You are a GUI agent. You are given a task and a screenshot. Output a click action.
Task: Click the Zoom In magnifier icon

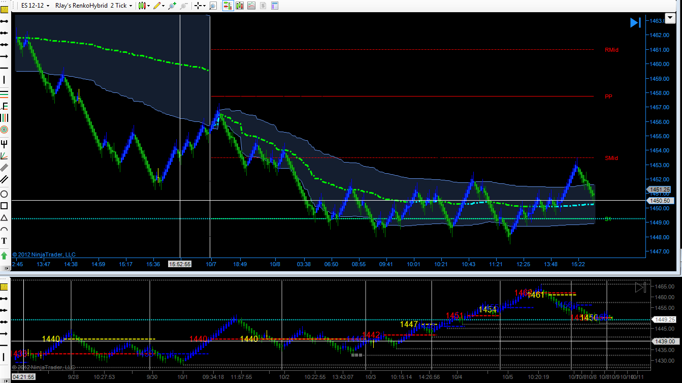(x=173, y=6)
